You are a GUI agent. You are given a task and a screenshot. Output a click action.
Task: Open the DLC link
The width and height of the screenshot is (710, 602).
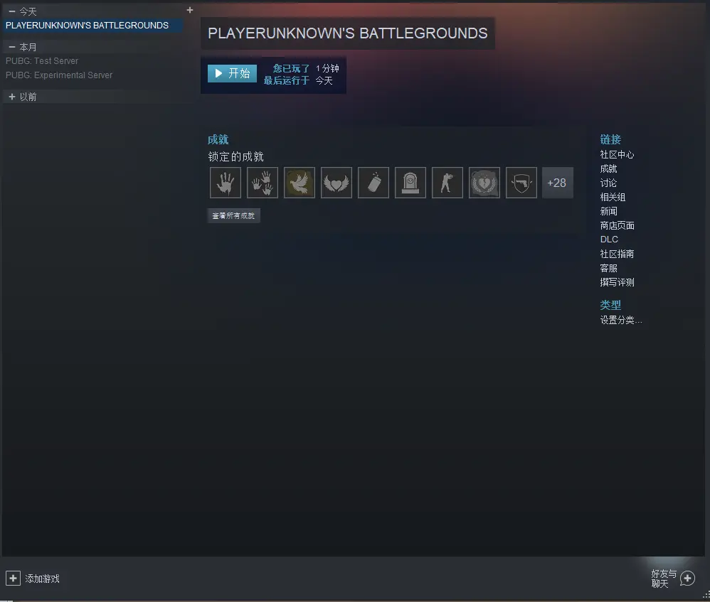(609, 240)
